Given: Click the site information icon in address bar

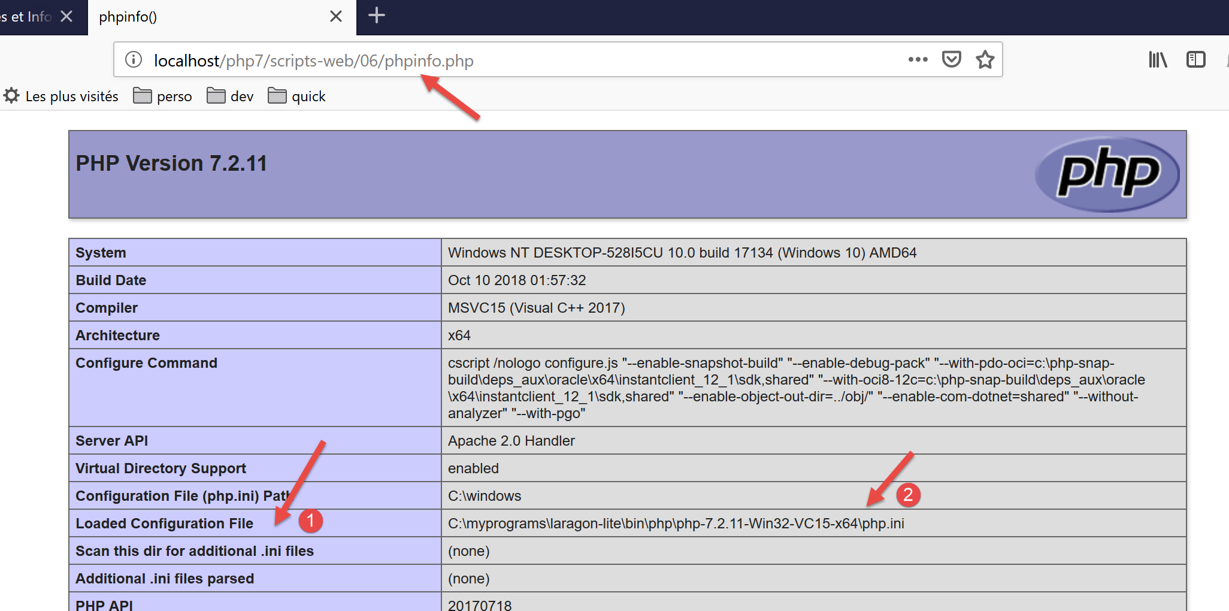Looking at the screenshot, I should 134,60.
